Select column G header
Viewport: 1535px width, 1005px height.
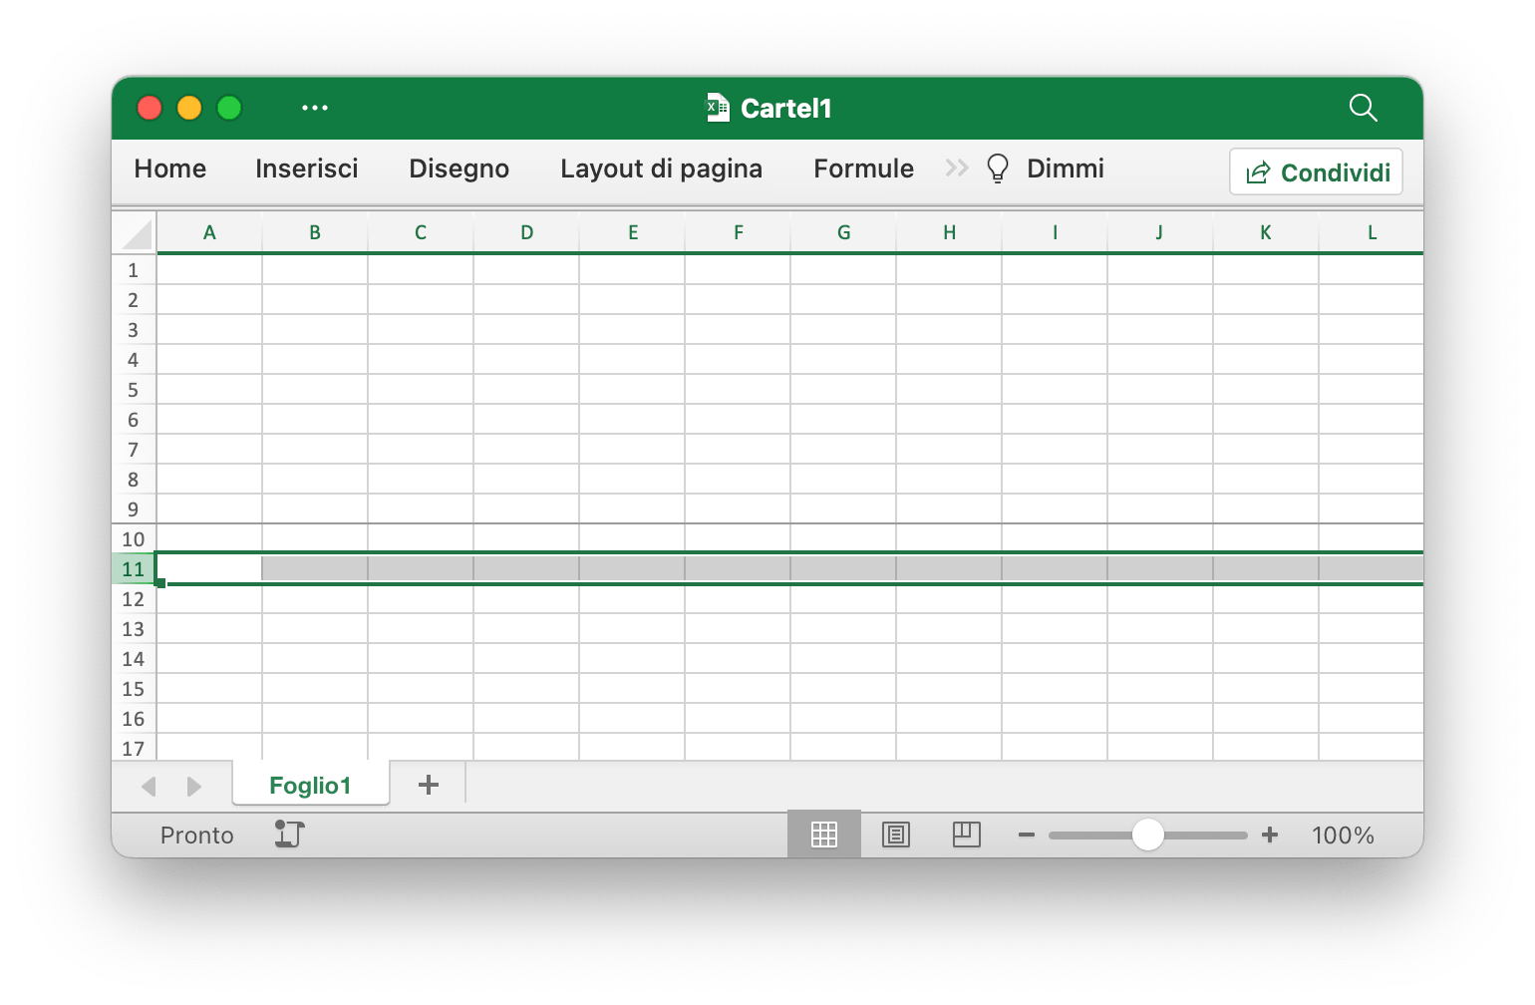(x=843, y=232)
